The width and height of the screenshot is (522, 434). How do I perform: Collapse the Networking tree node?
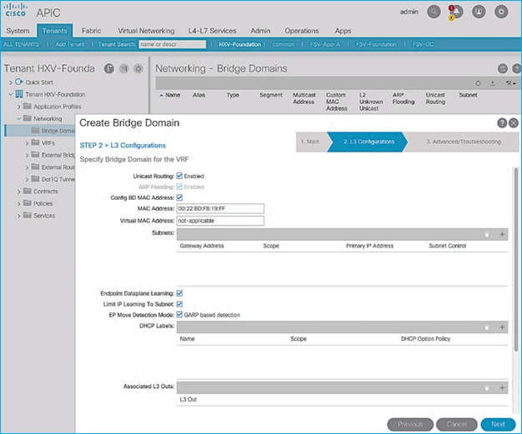coord(18,119)
